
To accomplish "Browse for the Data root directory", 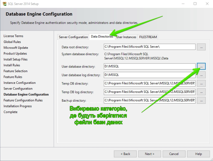I will (201, 47).
